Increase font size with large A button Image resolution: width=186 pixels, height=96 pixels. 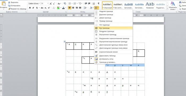coord(51,4)
